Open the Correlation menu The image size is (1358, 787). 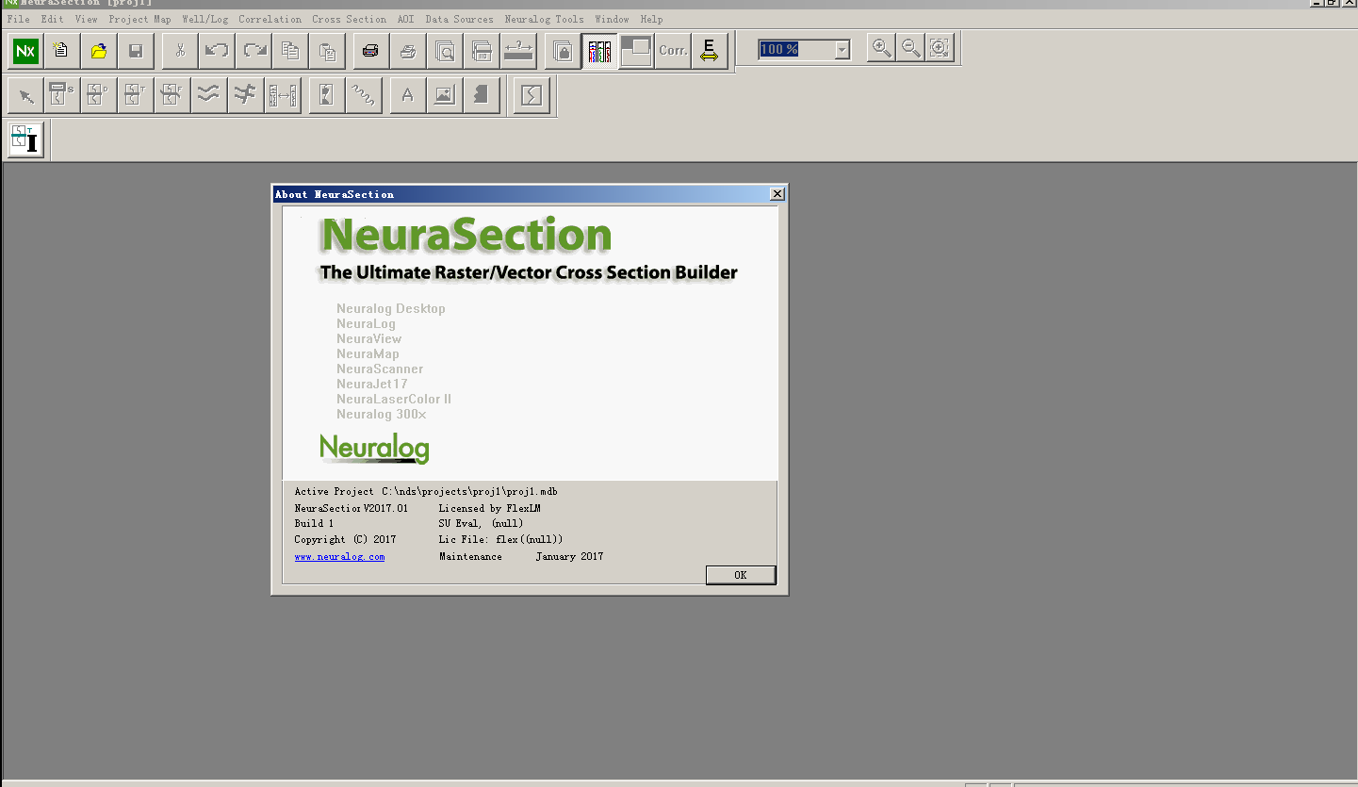(270, 19)
